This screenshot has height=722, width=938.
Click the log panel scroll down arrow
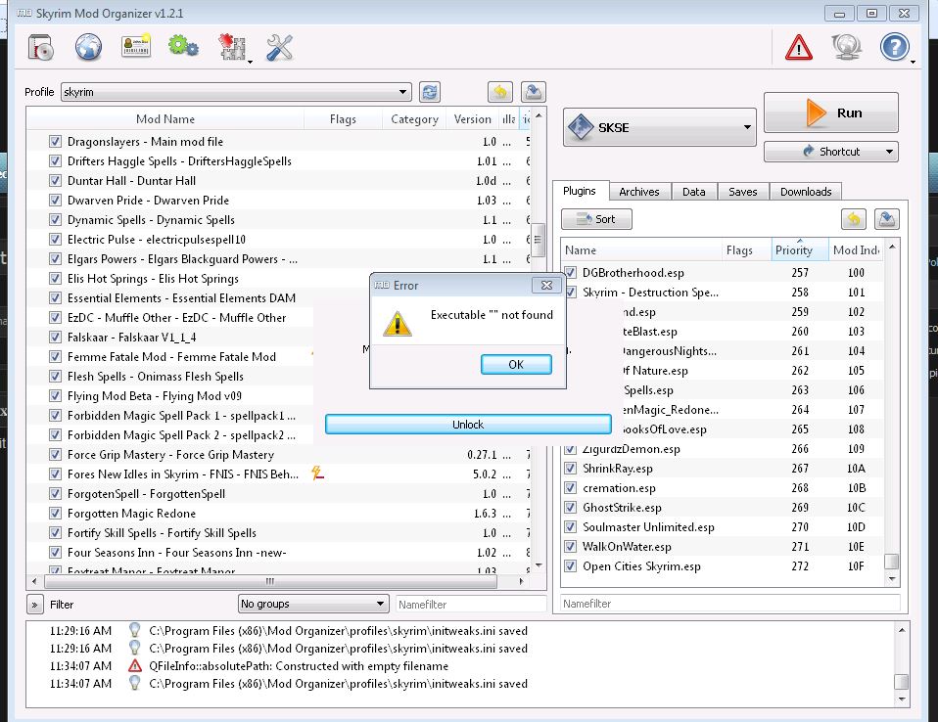pyautogui.click(x=902, y=699)
